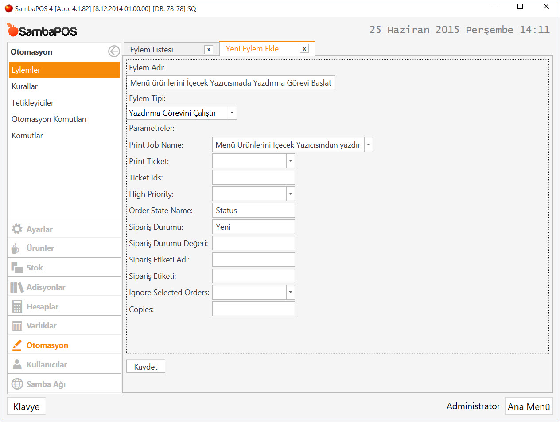Click the Hesaplar calculator icon

point(17,307)
